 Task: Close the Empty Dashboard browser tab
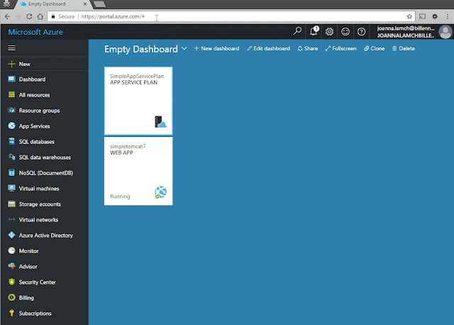[85, 4]
